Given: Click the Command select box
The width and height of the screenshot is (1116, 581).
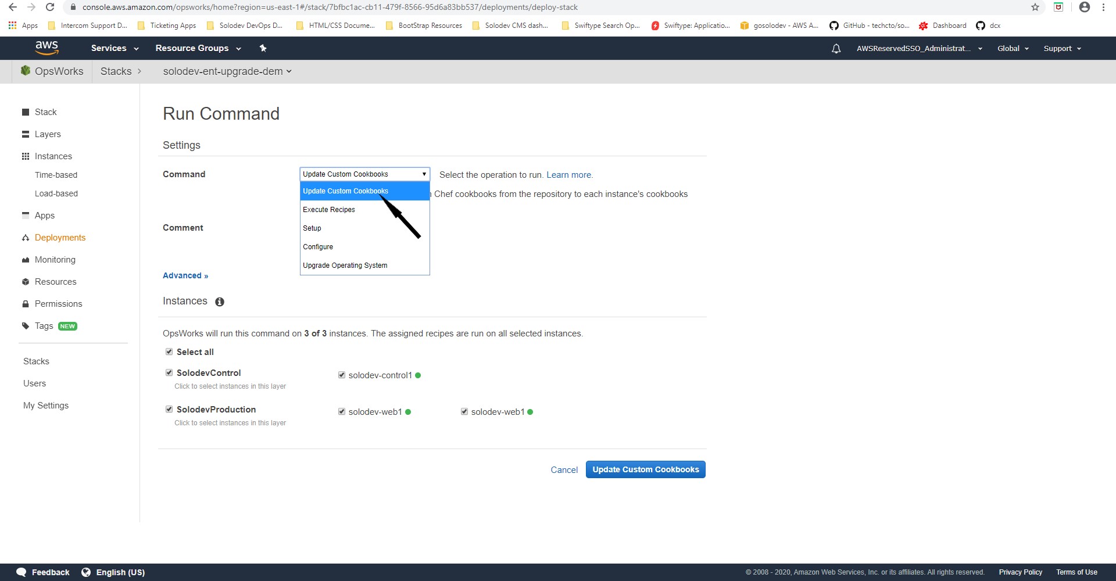Looking at the screenshot, I should 364,174.
